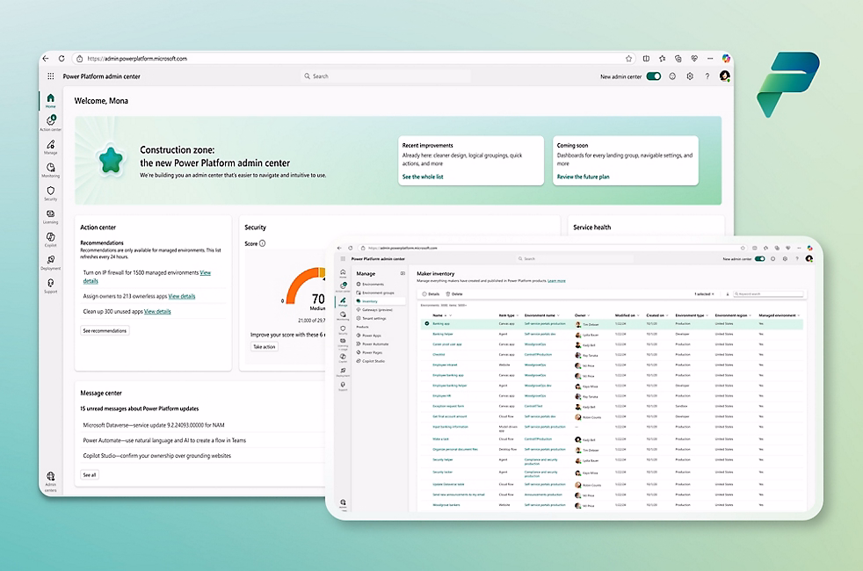Toggle New admin center switch in the front window

point(759,258)
